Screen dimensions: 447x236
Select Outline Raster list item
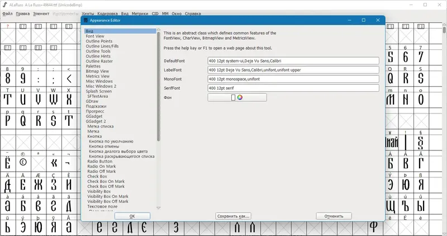pyautogui.click(x=99, y=61)
